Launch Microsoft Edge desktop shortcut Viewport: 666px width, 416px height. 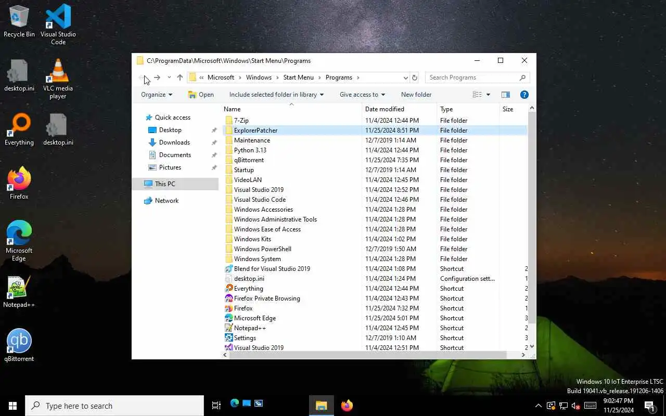click(x=19, y=241)
